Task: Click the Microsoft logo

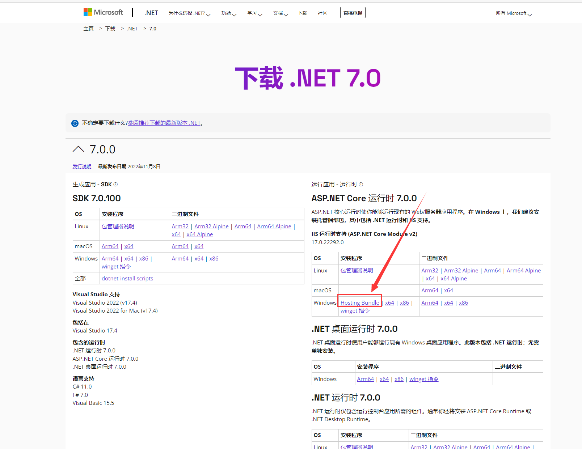Action: 103,12
